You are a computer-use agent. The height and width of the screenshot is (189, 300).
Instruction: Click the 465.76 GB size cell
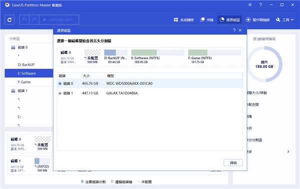tap(90, 83)
